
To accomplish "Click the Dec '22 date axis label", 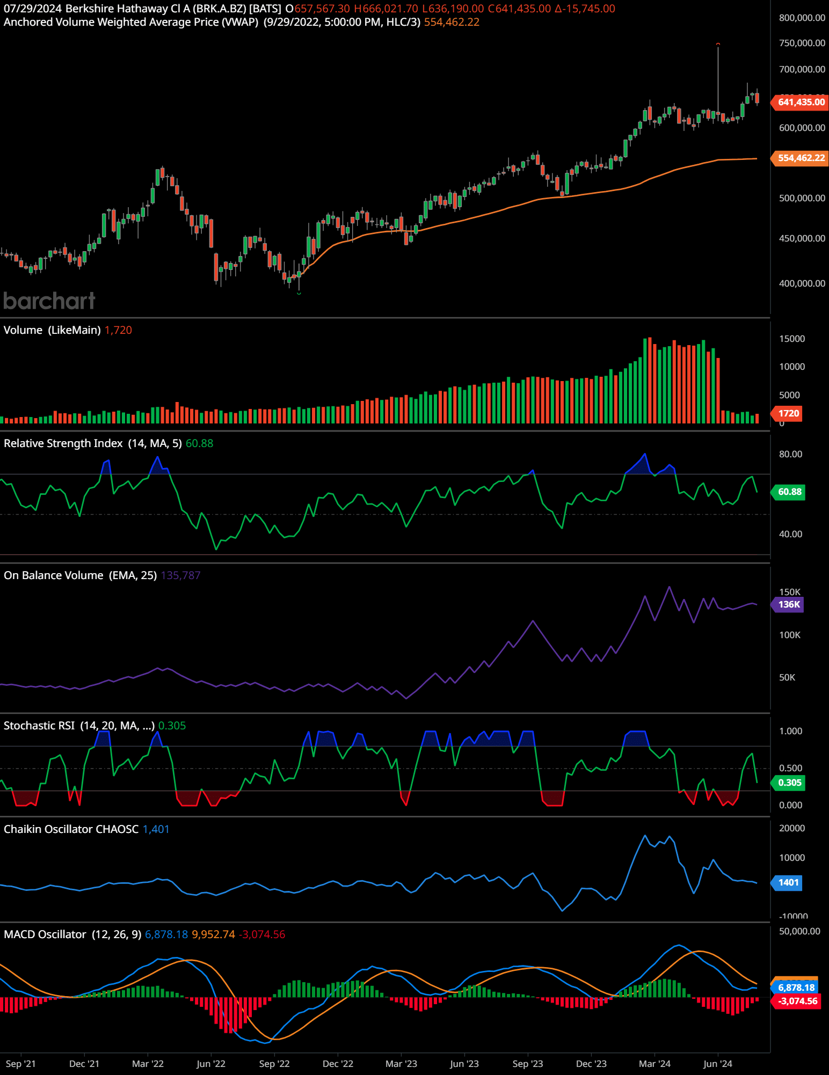I will (338, 1064).
